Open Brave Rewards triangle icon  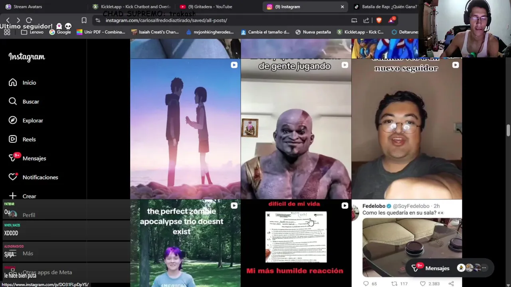391,20
